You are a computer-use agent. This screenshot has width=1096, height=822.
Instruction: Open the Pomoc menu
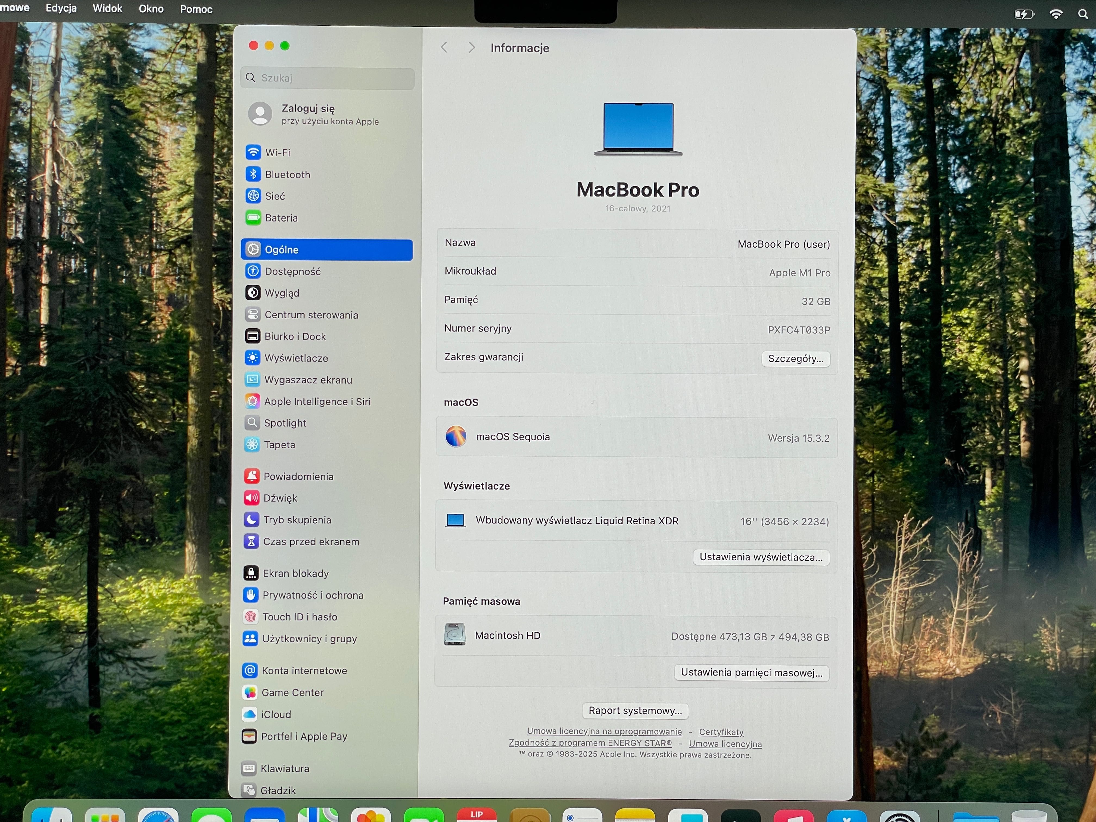196,10
